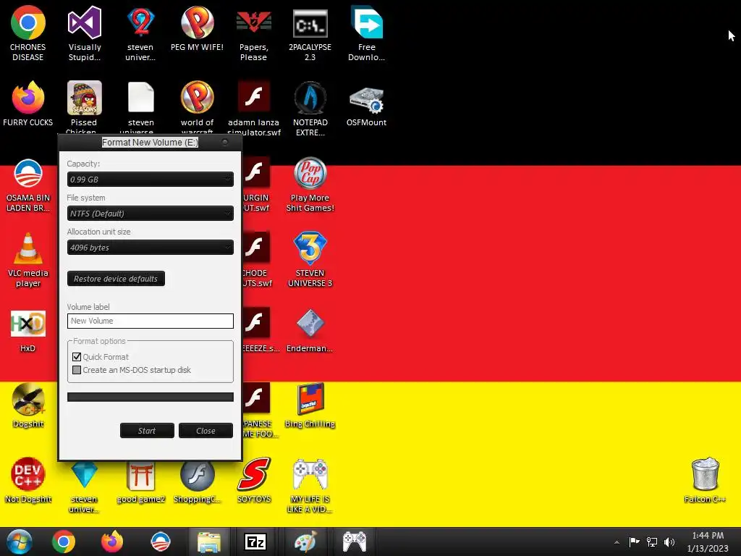Open the Free Download desktop icon

point(367,33)
